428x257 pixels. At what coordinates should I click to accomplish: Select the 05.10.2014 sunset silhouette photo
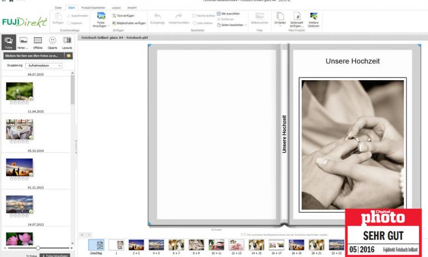point(19,167)
